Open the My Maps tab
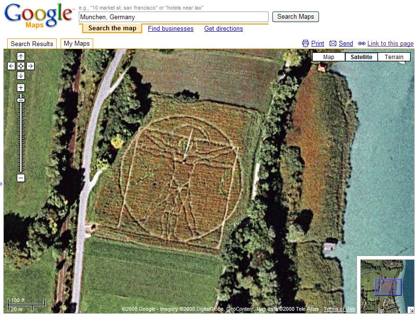Viewport: 417px width, 317px height. pos(76,43)
